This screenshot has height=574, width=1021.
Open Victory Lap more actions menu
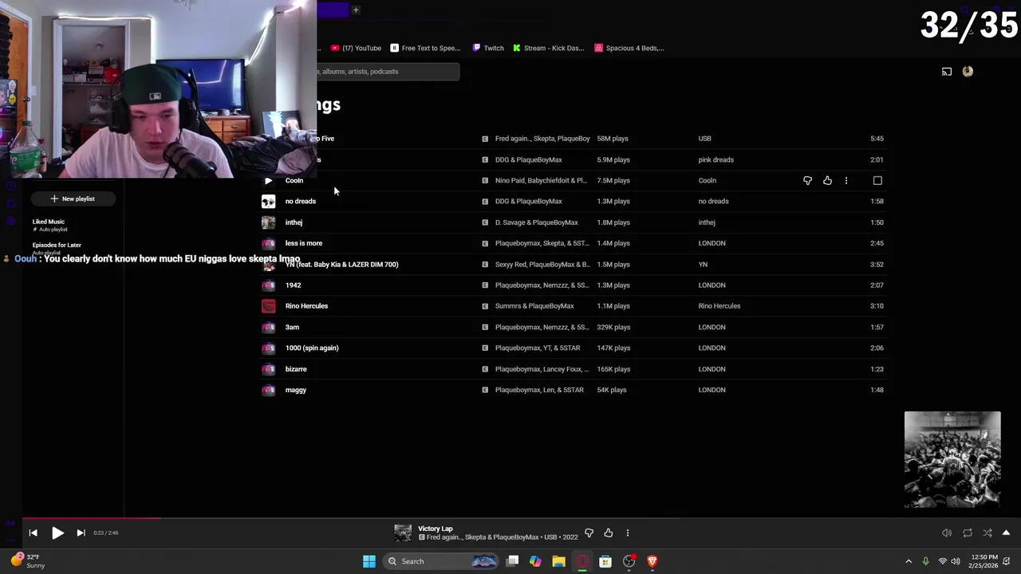coord(627,533)
